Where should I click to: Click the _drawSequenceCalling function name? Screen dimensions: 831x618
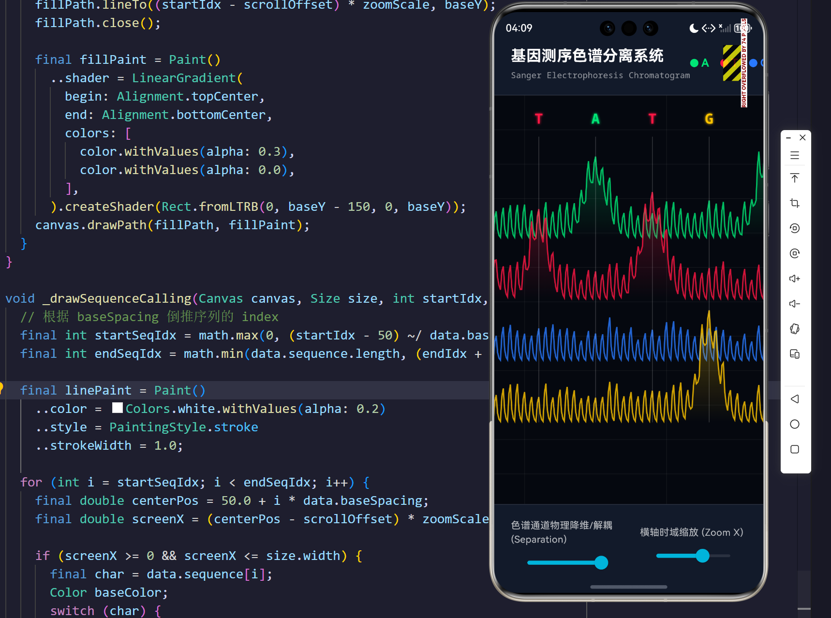pyautogui.click(x=117, y=298)
